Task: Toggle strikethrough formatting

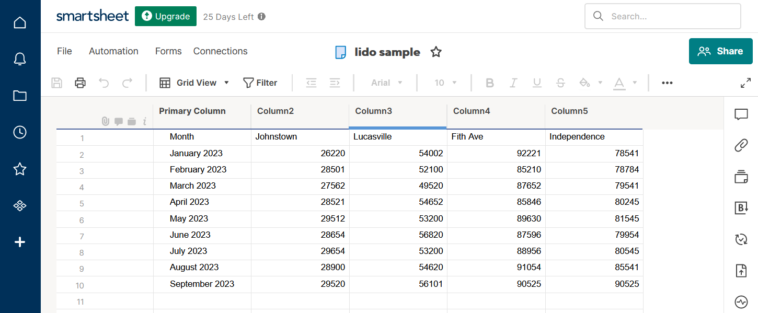Action: [x=560, y=83]
